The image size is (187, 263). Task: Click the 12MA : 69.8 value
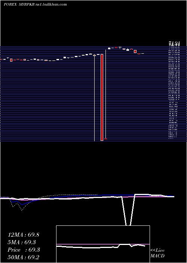(23, 235)
